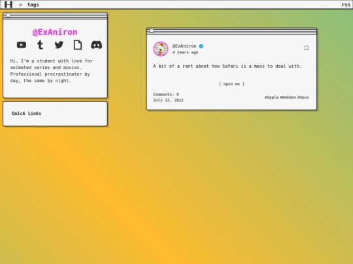The height and width of the screenshot is (264, 353).
Task: Click the Quick Links heading
Action: click(27, 113)
